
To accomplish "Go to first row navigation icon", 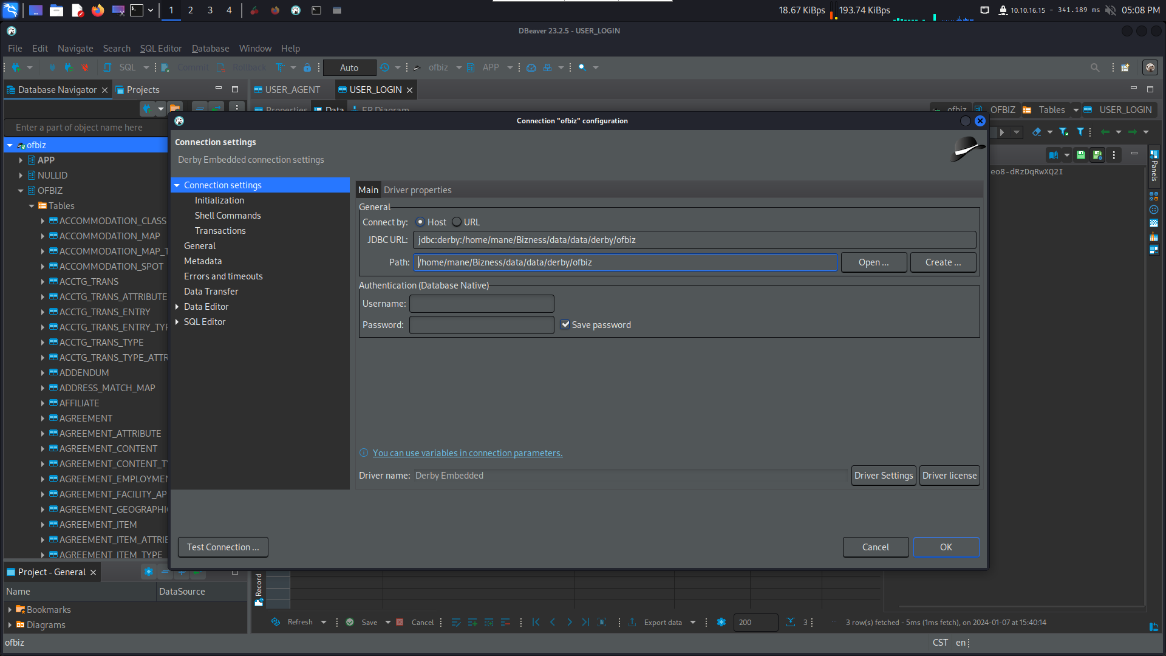I will pyautogui.click(x=536, y=622).
